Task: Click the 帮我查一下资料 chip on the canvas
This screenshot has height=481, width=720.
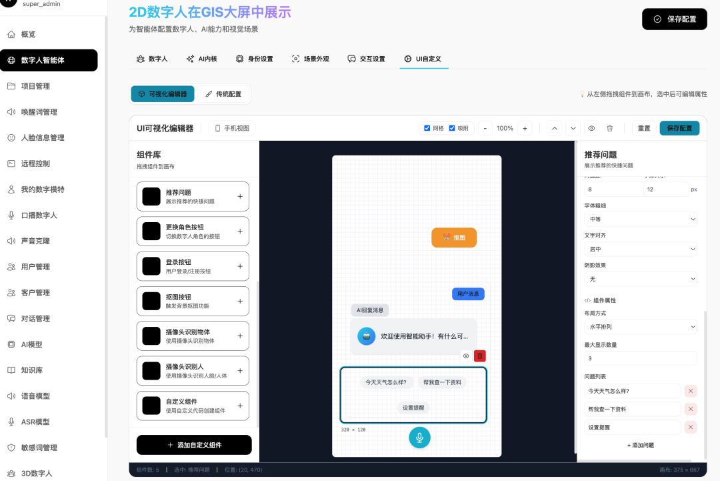Action: 442,382
